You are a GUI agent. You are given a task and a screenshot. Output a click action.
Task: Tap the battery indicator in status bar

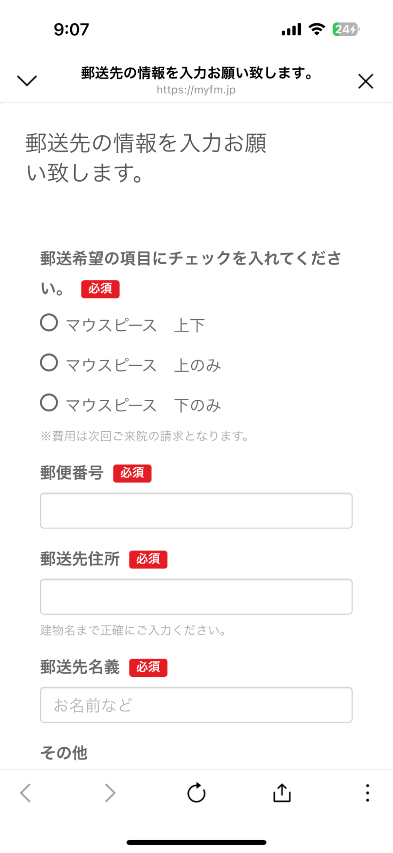tap(346, 29)
